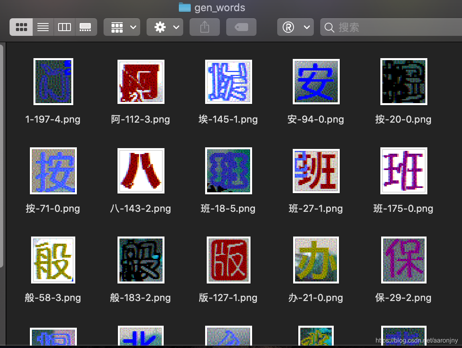Select thumbnail of 版-127-1.png
The height and width of the screenshot is (348, 462).
[229, 260]
